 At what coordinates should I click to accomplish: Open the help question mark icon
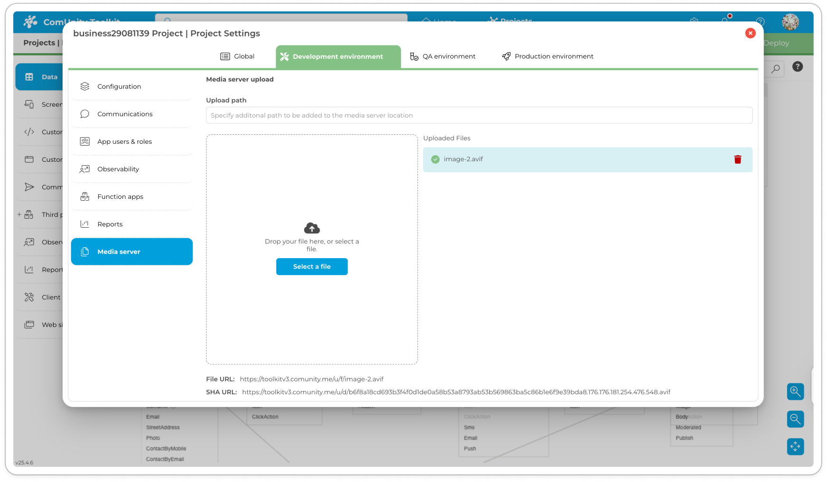[798, 66]
